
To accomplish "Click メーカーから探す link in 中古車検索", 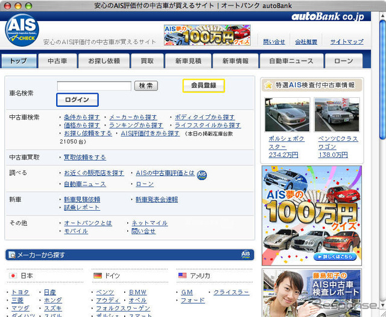I will coord(133,117).
